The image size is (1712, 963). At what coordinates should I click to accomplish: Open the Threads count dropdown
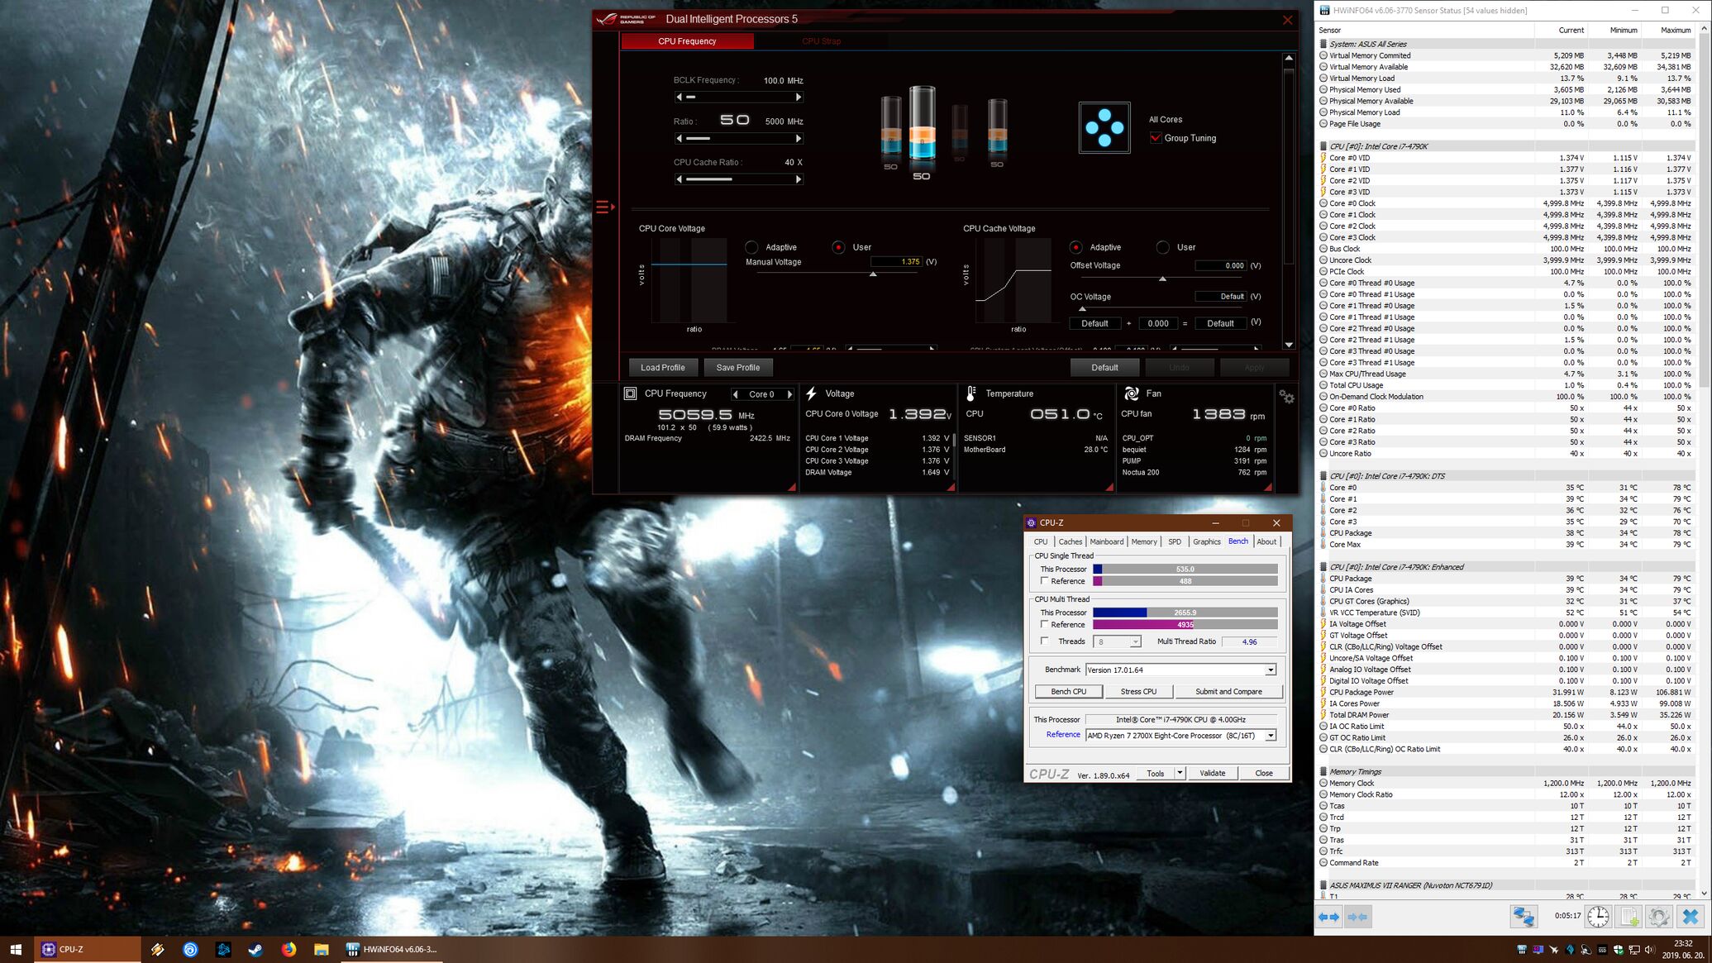(x=1136, y=641)
